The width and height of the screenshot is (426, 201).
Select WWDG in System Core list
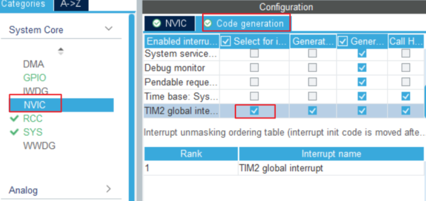39,146
